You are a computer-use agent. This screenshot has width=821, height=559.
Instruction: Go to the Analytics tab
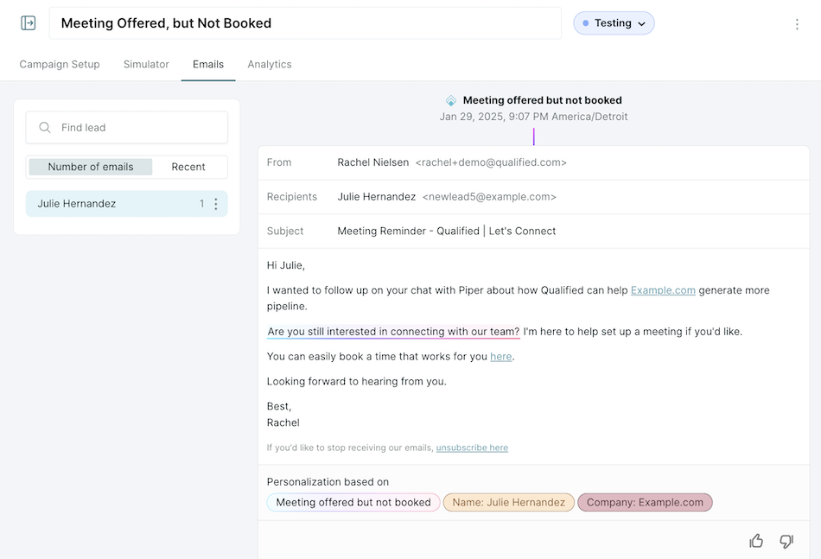(x=270, y=65)
